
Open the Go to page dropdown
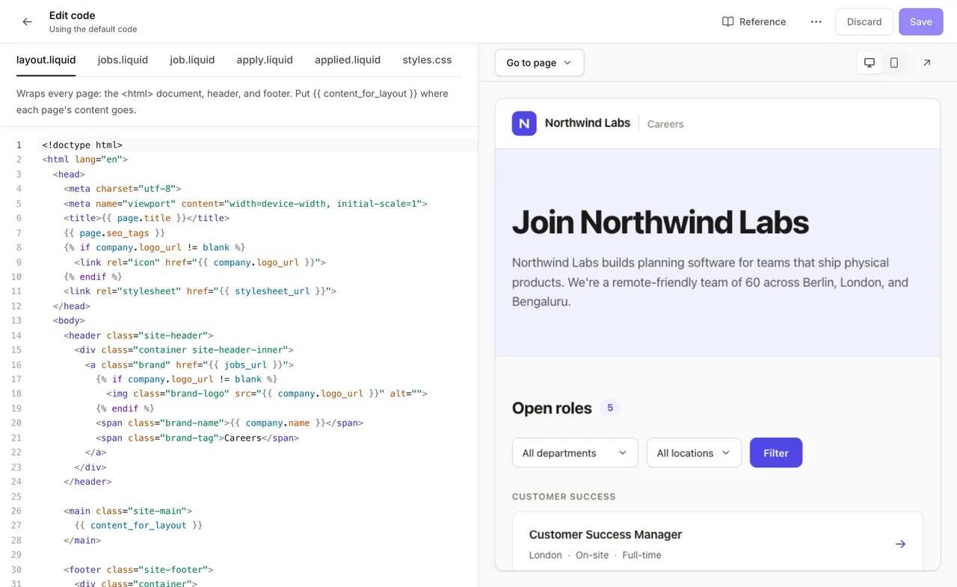click(539, 63)
